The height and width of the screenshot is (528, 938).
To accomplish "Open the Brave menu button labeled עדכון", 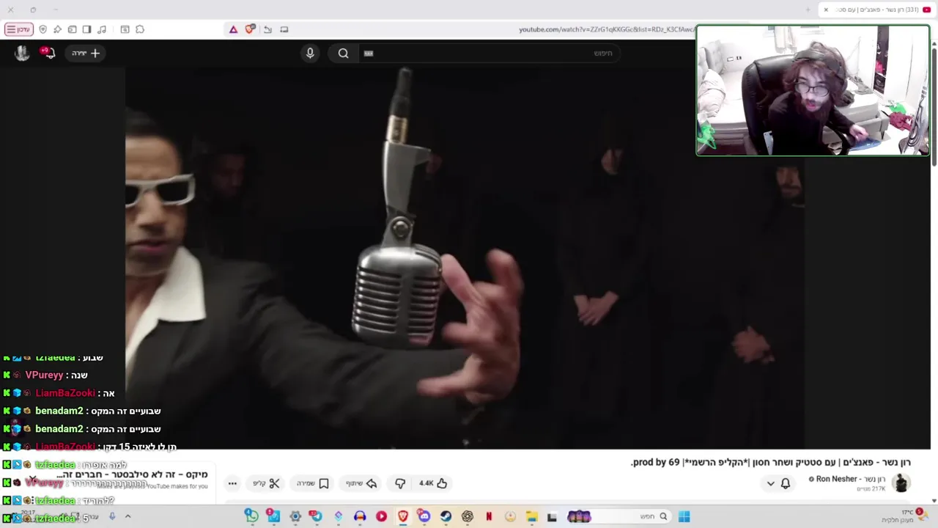I will pyautogui.click(x=19, y=29).
